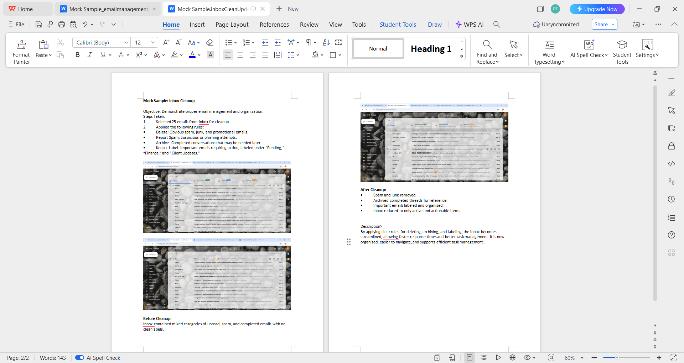
Task: Toggle show paragraph marks button
Action: pos(308,43)
